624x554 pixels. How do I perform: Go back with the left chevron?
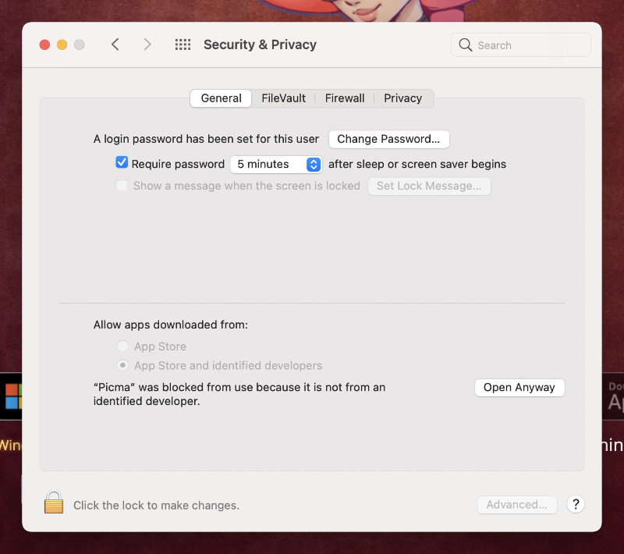point(115,44)
